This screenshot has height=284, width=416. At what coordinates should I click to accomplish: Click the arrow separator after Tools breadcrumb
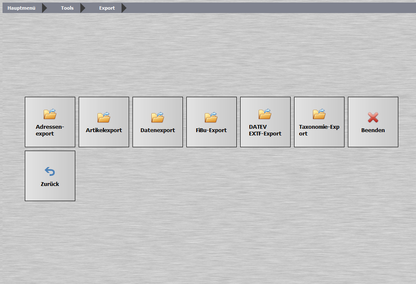point(83,8)
